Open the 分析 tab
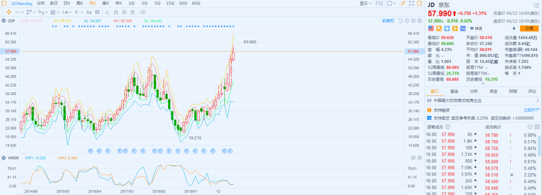 point(474,91)
